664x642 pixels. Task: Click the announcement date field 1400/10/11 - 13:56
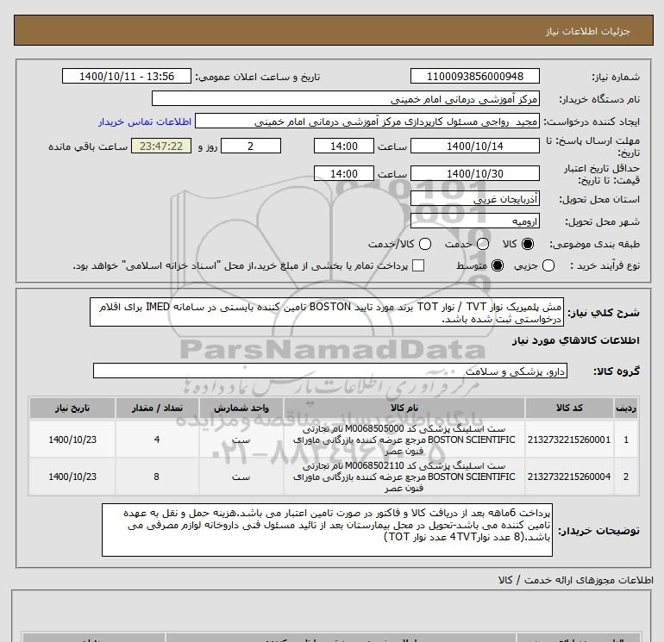click(127, 76)
